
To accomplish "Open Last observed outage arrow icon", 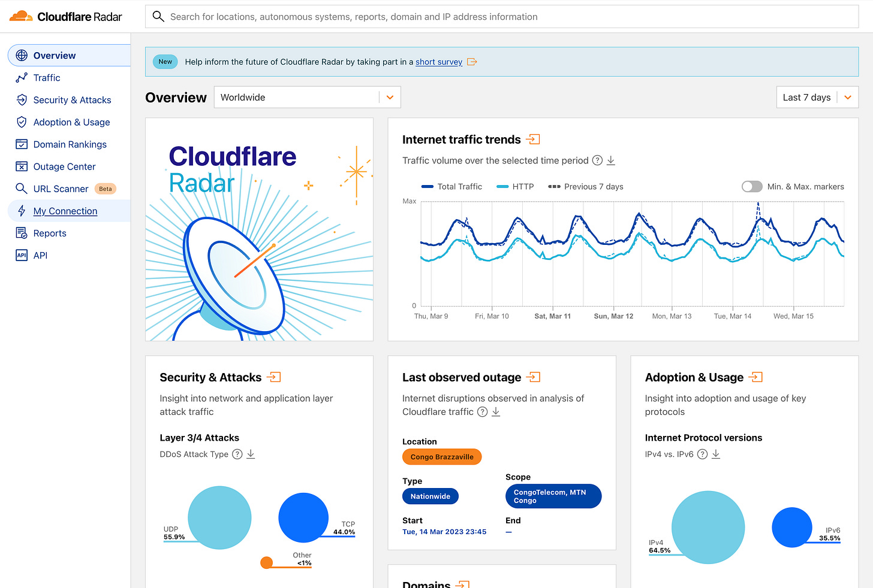I will tap(534, 377).
